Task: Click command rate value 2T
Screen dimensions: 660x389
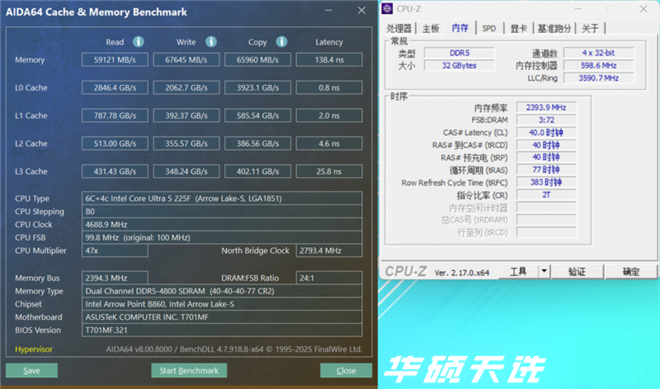Action: point(546,195)
